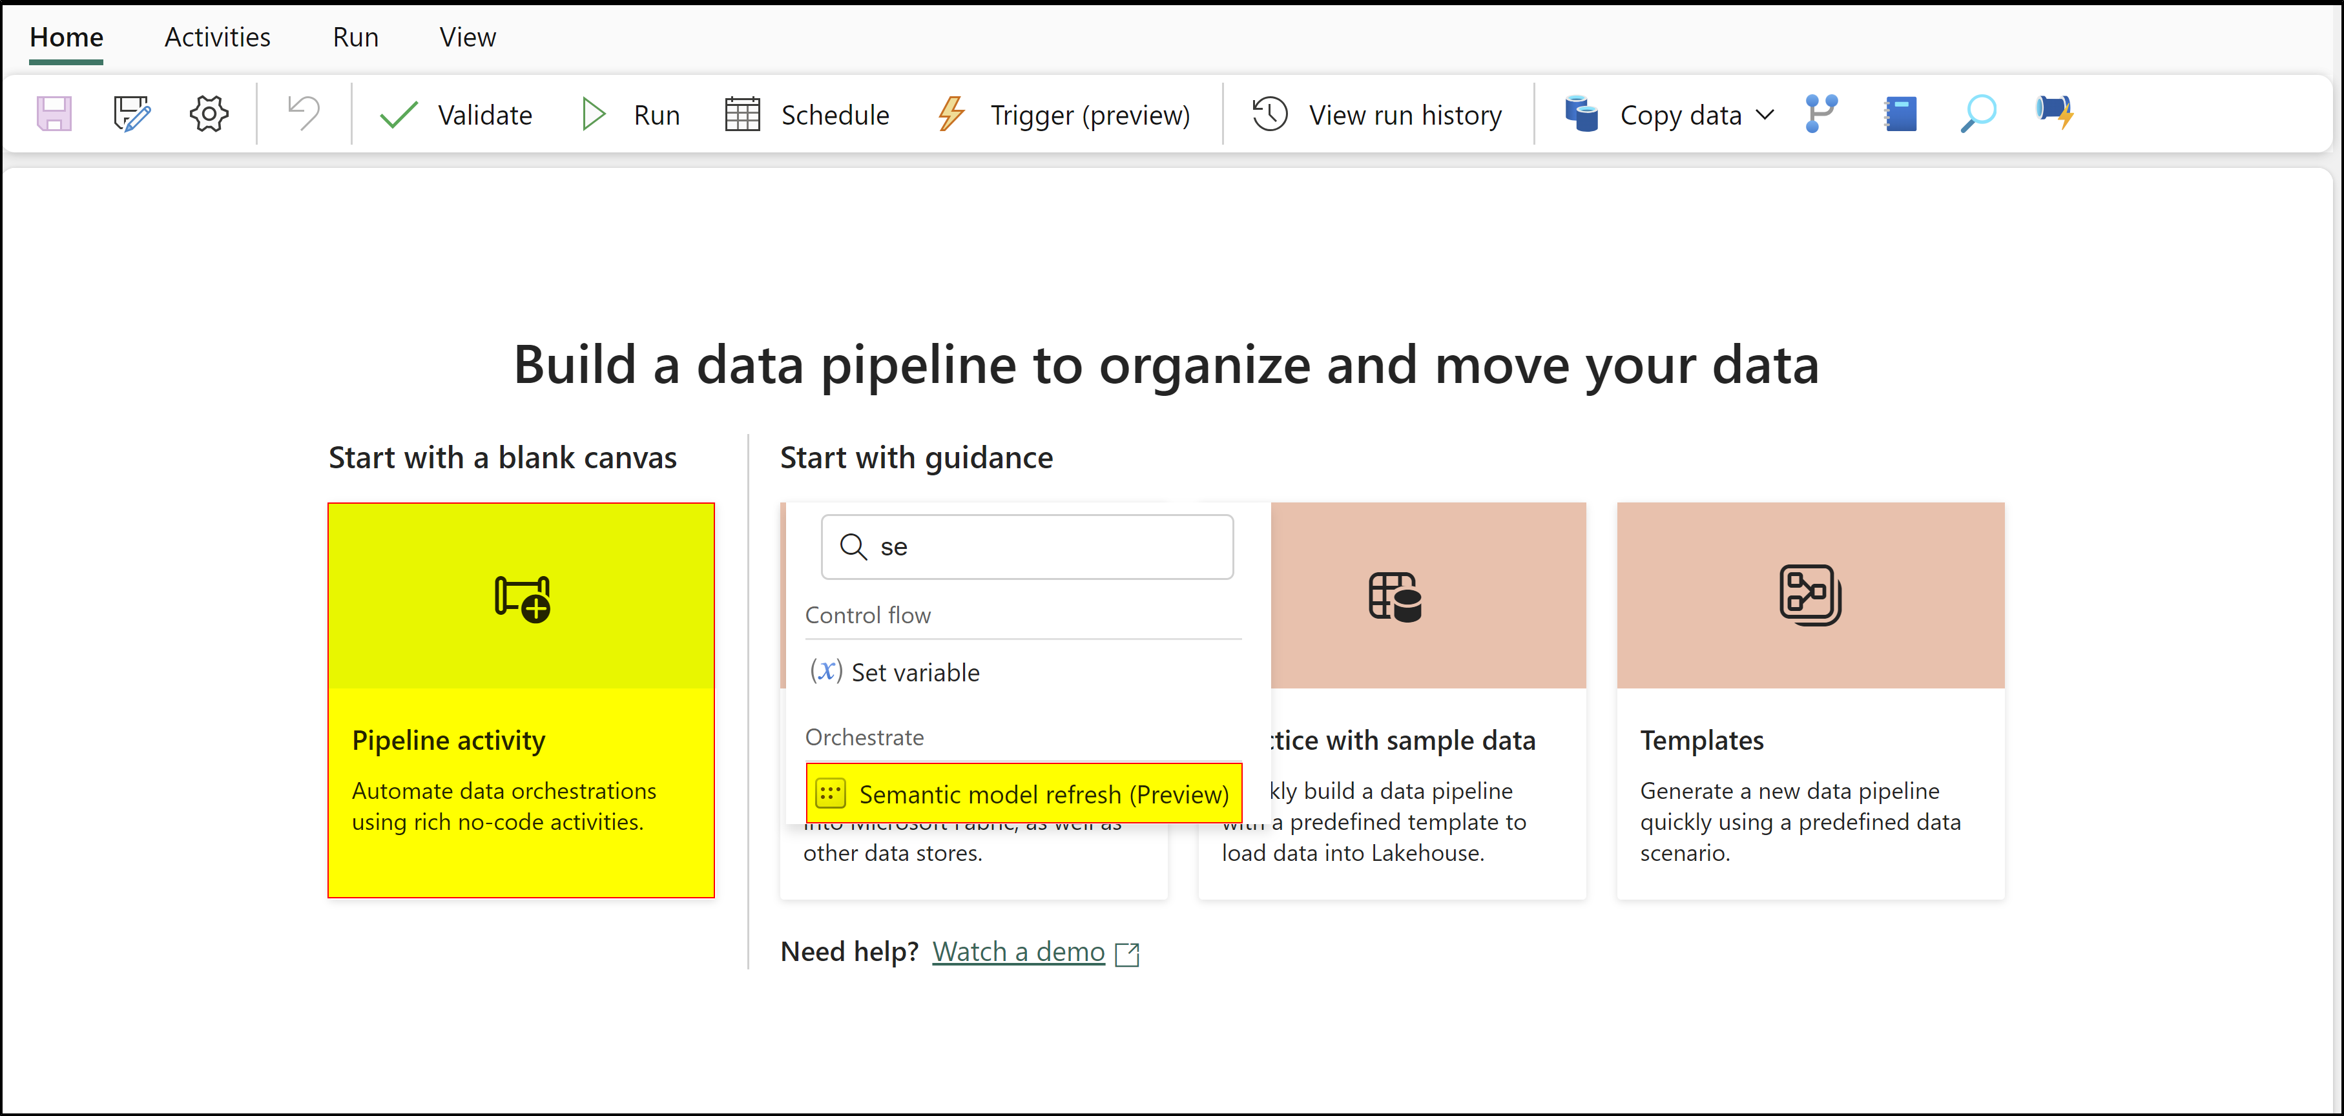Screen dimensions: 2344x1116
Task: Open the source control branch icon
Action: 1820,113
